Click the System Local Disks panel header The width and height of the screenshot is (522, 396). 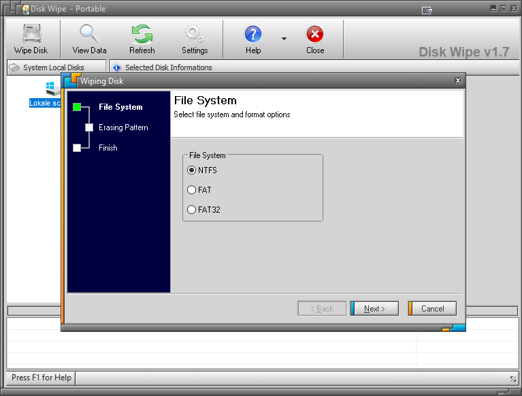click(56, 67)
